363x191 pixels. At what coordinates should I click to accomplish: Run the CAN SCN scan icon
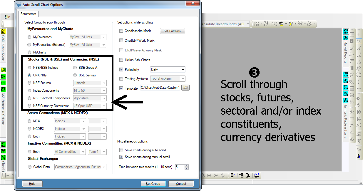[x=346, y=75]
